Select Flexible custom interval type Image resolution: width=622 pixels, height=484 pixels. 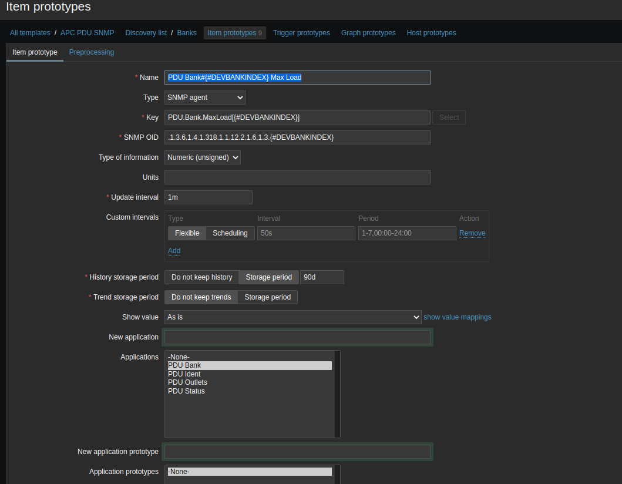pyautogui.click(x=187, y=233)
